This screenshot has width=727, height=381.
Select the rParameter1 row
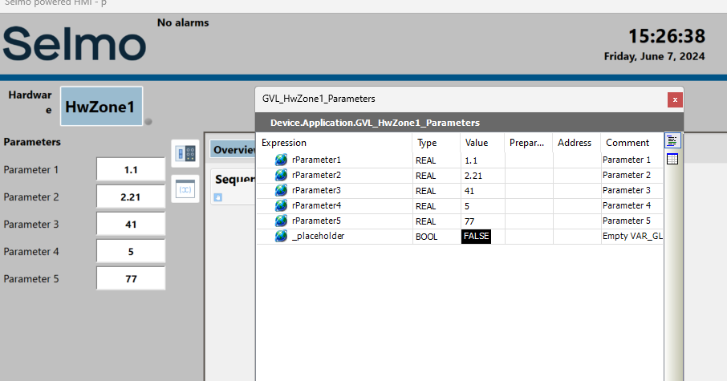point(460,160)
